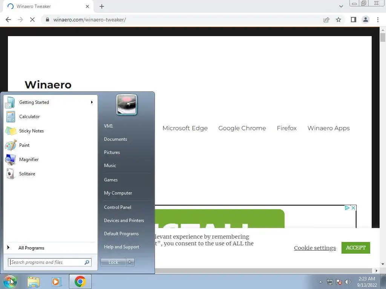This screenshot has height=289, width=386.
Task: Click the site padlock icon
Action: pyautogui.click(x=47, y=20)
